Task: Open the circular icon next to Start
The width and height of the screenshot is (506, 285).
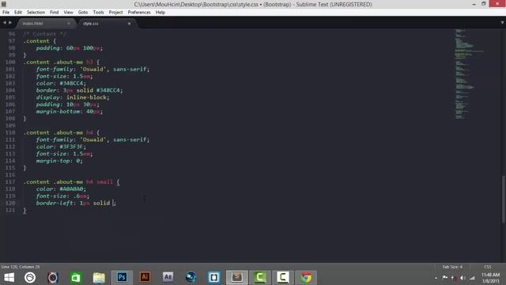Action: 30,277
